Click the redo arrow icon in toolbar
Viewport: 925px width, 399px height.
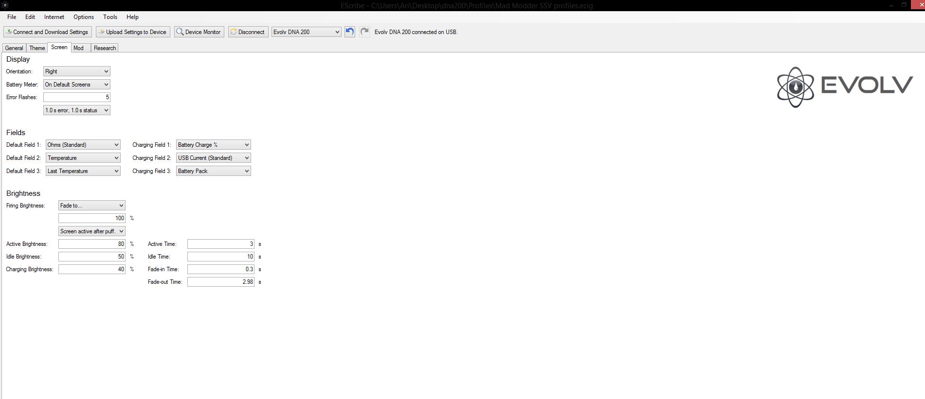[364, 32]
